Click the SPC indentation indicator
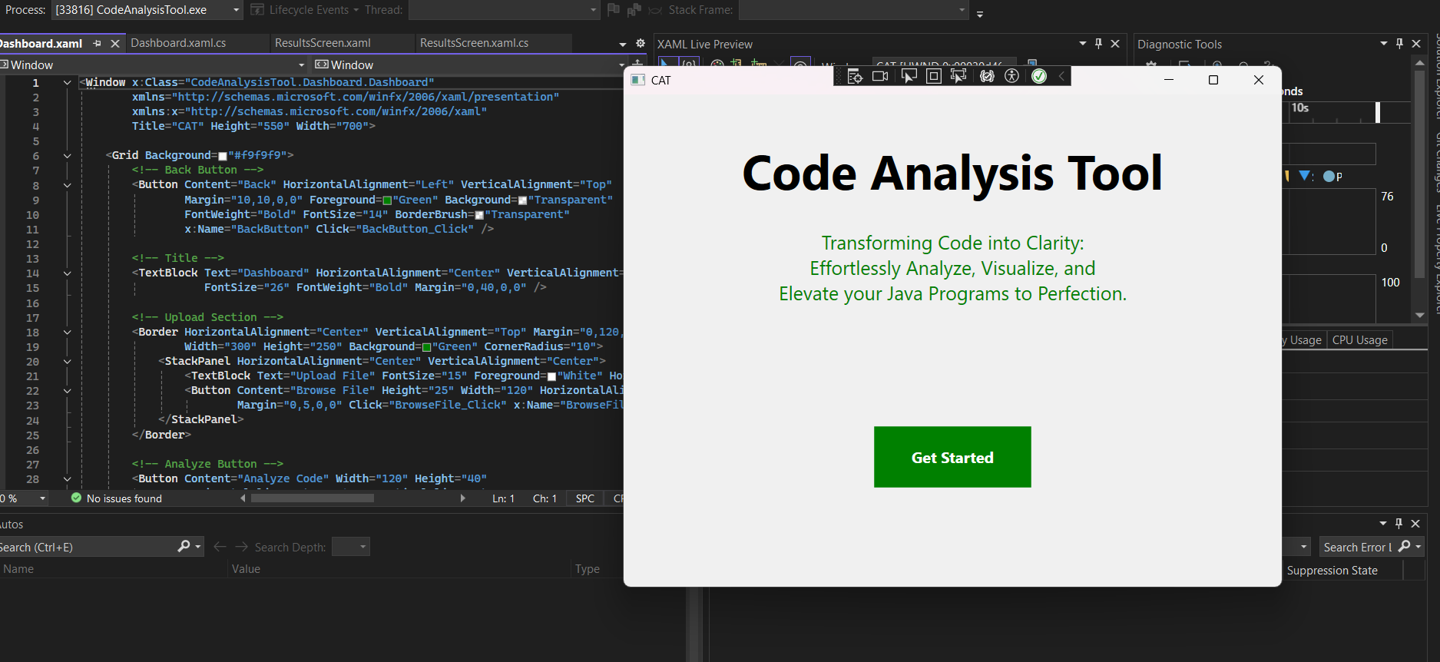This screenshot has height=662, width=1440. [584, 498]
